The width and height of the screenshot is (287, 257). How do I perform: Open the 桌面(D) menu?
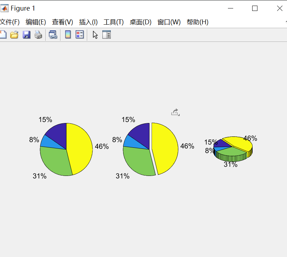click(x=140, y=22)
